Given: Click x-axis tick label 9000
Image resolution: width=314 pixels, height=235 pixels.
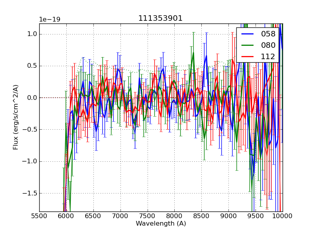Looking at the screenshot, I should (228, 215).
